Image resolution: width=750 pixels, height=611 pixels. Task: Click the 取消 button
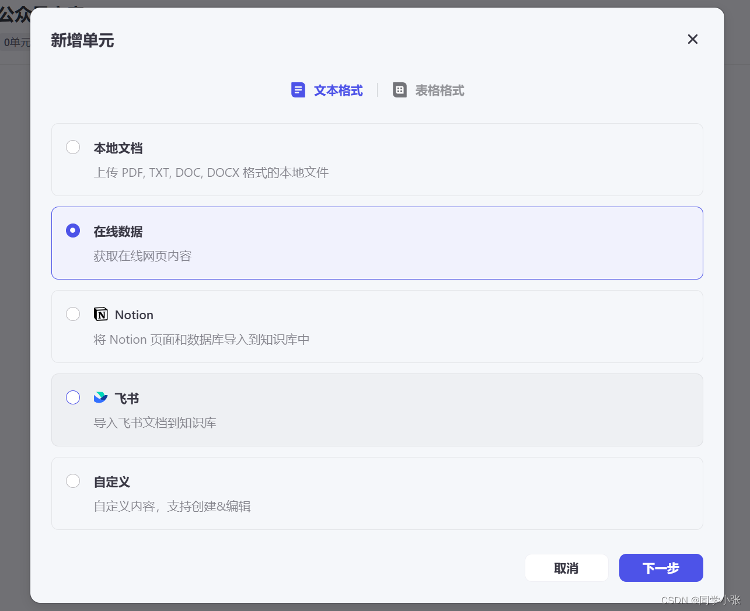pos(567,568)
